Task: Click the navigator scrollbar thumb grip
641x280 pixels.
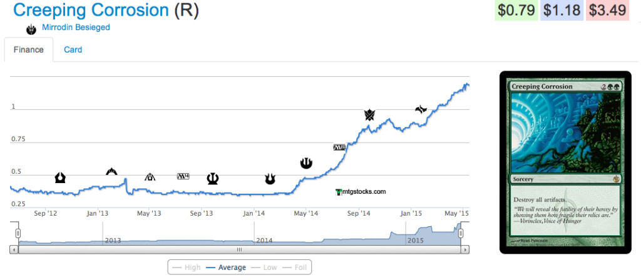Action: [x=240, y=249]
